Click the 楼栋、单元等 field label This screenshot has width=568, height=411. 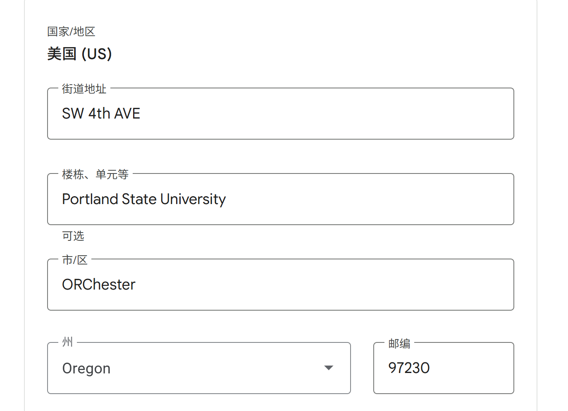(95, 174)
